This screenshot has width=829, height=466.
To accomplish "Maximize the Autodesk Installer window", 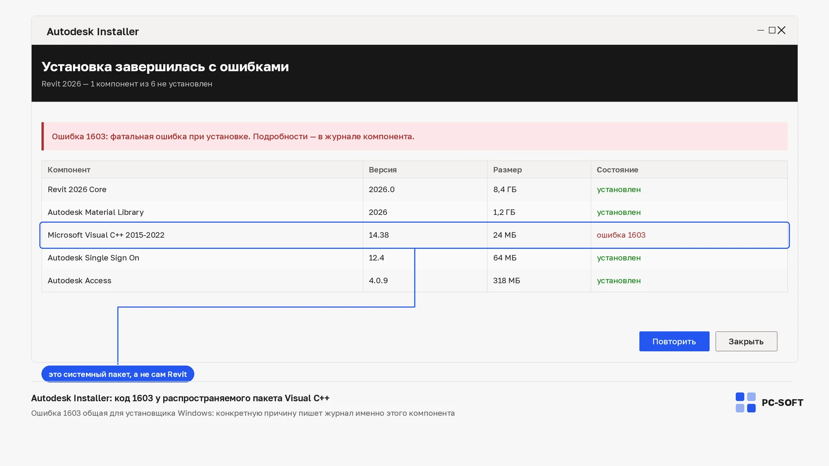I will coord(772,31).
